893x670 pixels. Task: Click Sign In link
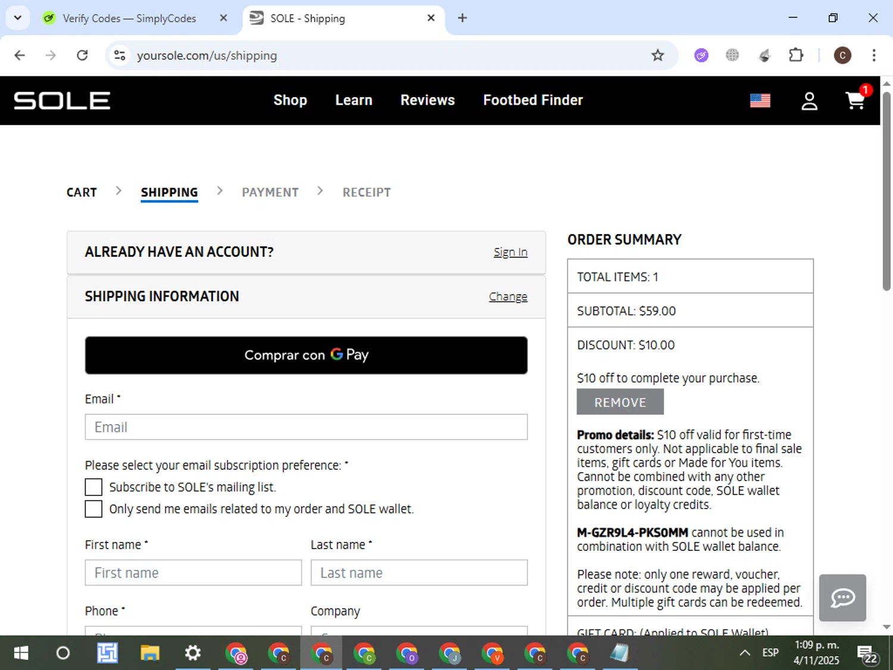pos(510,252)
